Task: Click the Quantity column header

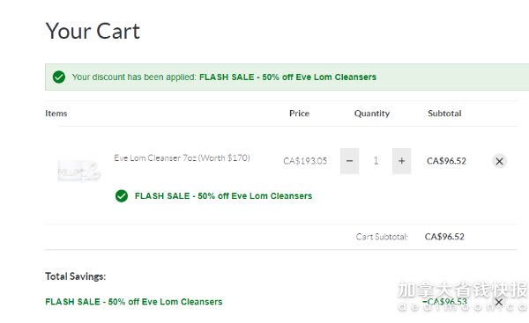Action: click(x=372, y=114)
